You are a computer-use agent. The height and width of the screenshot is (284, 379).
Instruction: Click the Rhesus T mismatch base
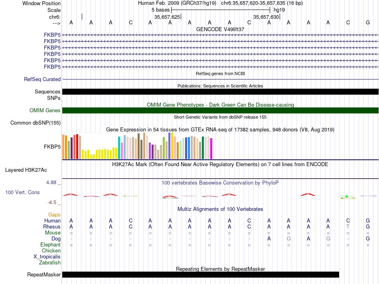[348, 226]
